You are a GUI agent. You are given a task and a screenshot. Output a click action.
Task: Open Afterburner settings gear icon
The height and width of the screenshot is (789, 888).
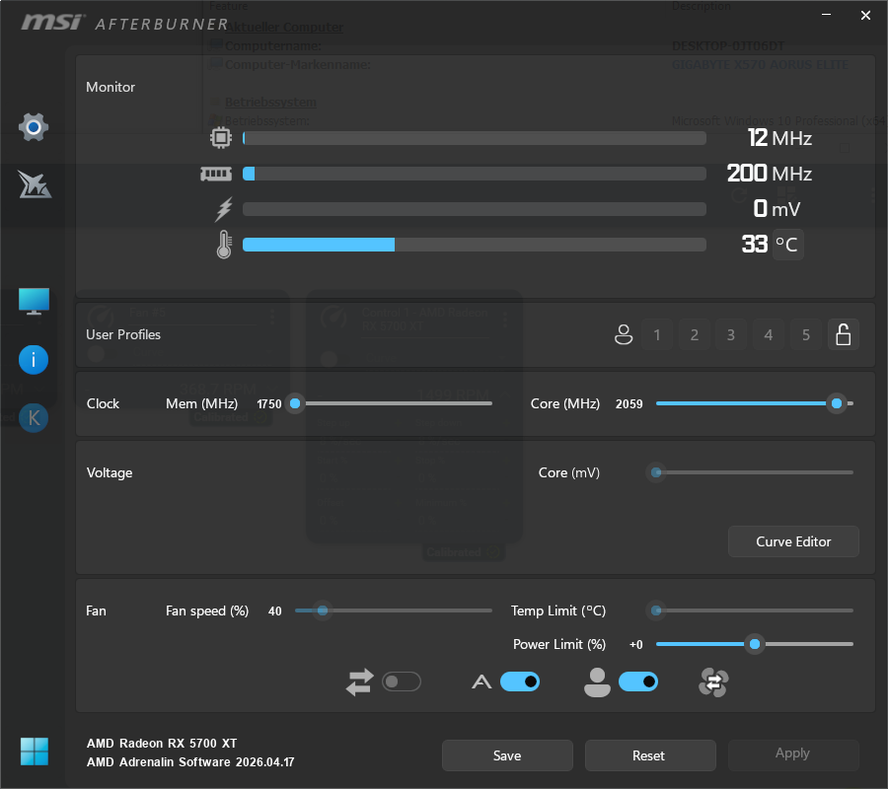[34, 127]
